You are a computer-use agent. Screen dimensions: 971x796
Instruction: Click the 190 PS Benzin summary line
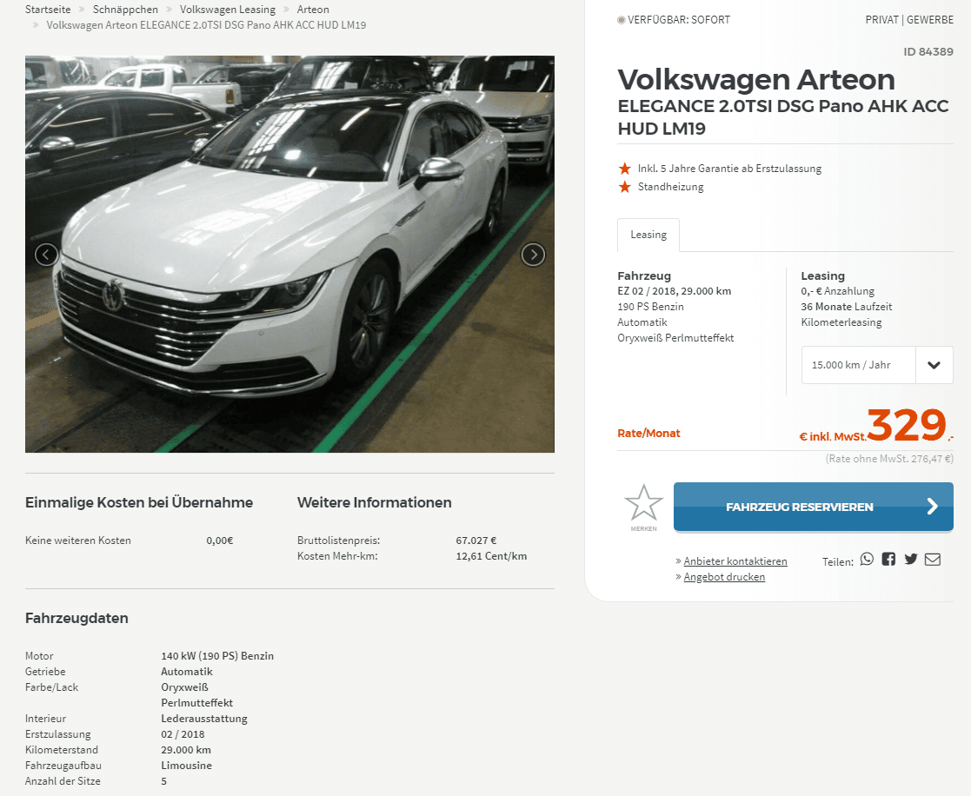650,307
